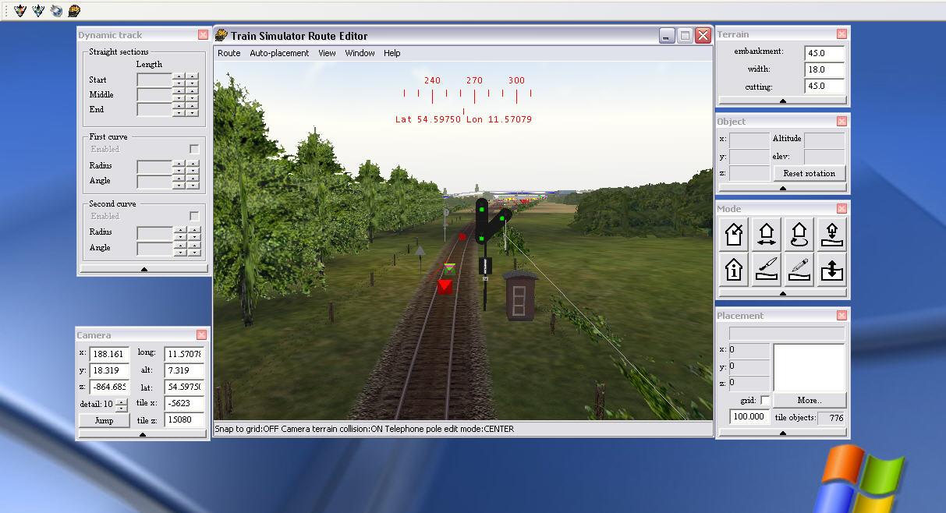
Task: Click the Placement grid size field 100.000
Action: click(x=749, y=416)
